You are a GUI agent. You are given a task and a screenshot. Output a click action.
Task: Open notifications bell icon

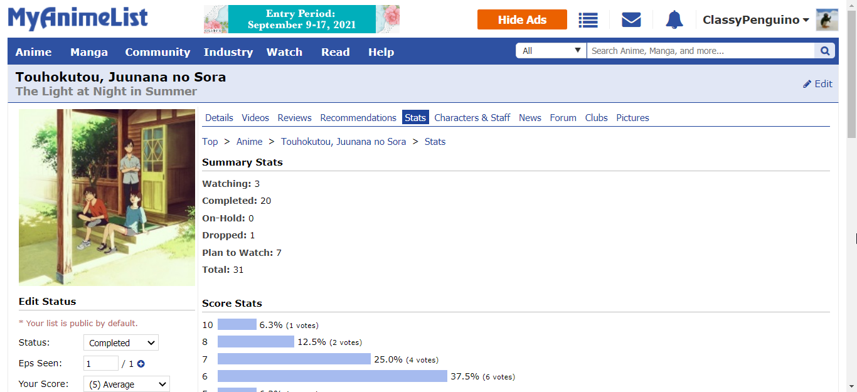[674, 20]
